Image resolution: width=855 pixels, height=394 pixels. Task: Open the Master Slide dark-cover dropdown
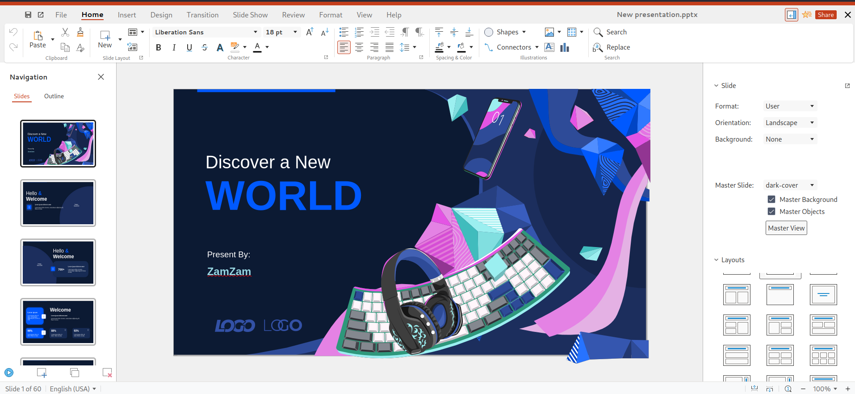click(x=790, y=185)
